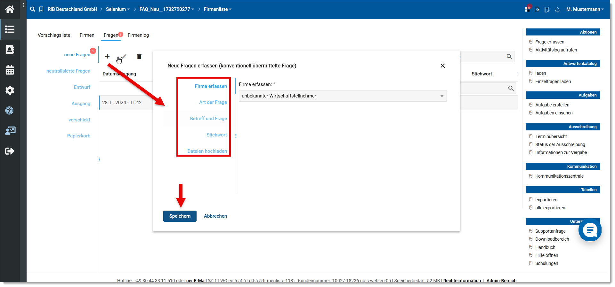The width and height of the screenshot is (615, 287).
Task: Click the logout arrow icon in the sidebar
Action: point(10,151)
